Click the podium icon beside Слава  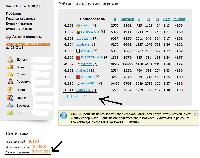10,74
